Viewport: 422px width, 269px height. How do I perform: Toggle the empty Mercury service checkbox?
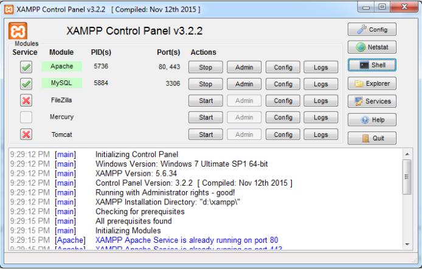coord(26,117)
